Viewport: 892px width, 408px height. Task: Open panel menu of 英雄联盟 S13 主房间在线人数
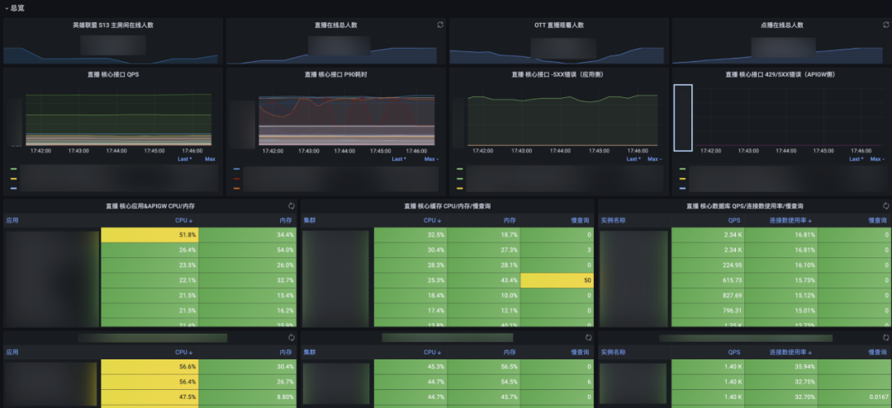(113, 25)
